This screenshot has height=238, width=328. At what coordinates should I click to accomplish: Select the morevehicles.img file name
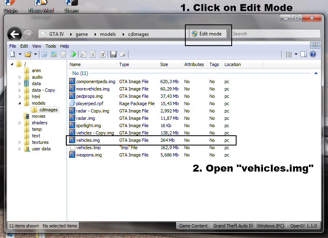click(x=93, y=89)
